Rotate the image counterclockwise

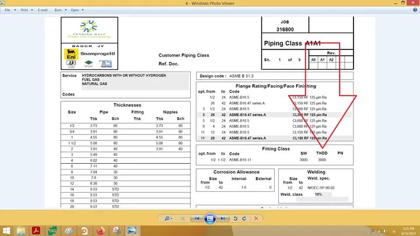coord(236,219)
